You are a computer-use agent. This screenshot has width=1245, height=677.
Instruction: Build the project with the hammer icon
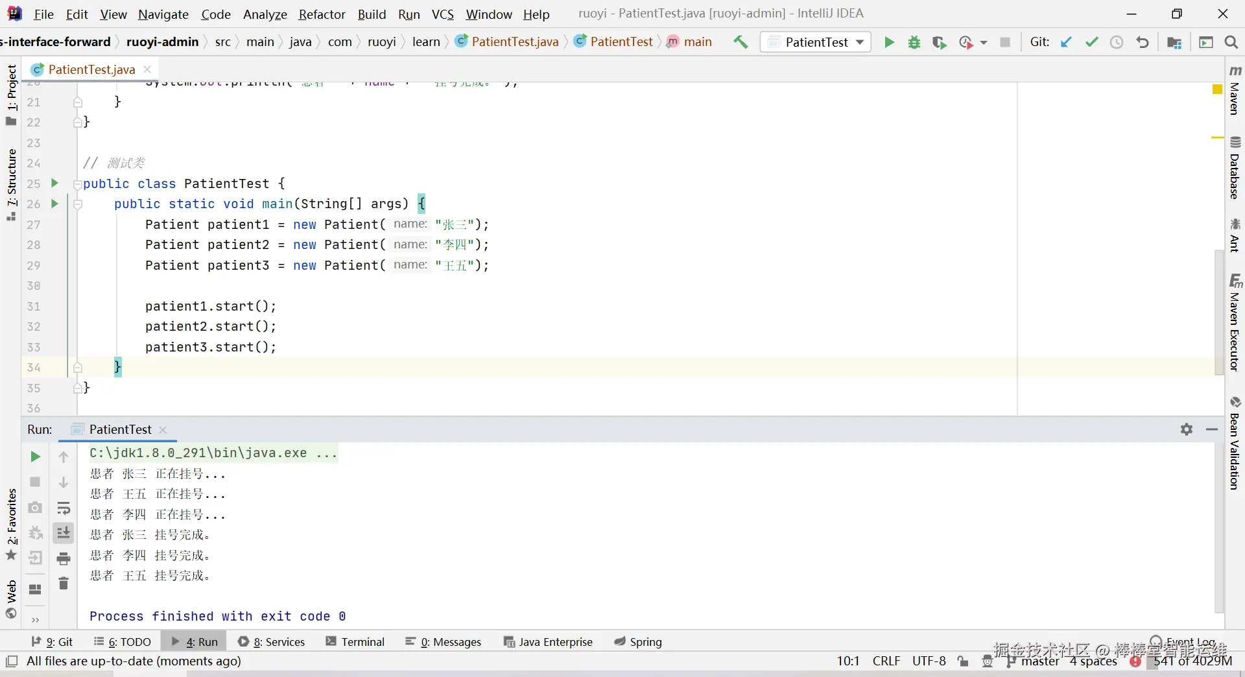[x=741, y=42]
